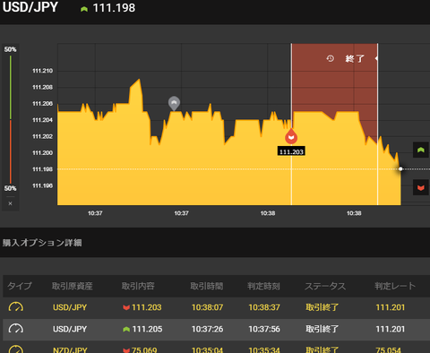430x353 pixels.
Task: Click the red down arrow beside 111.203 in table
Action: pos(126,307)
